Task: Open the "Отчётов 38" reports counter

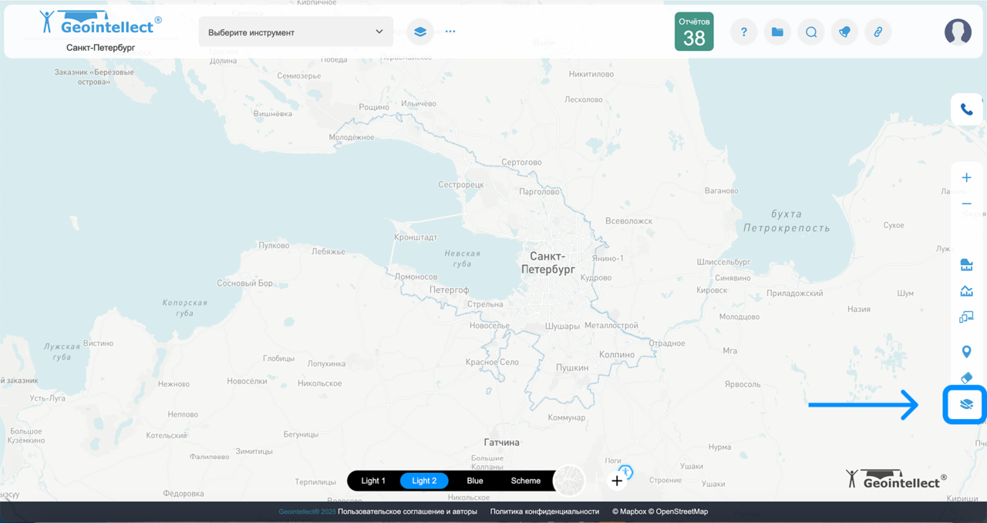Action: 694,32
